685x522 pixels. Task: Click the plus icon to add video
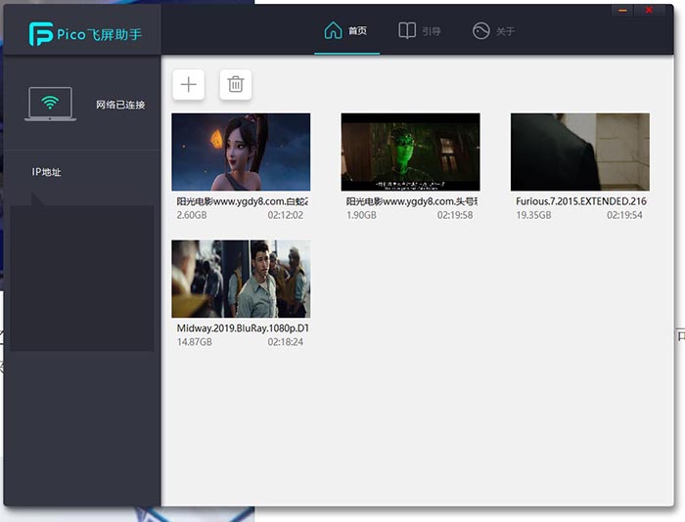[x=189, y=85]
